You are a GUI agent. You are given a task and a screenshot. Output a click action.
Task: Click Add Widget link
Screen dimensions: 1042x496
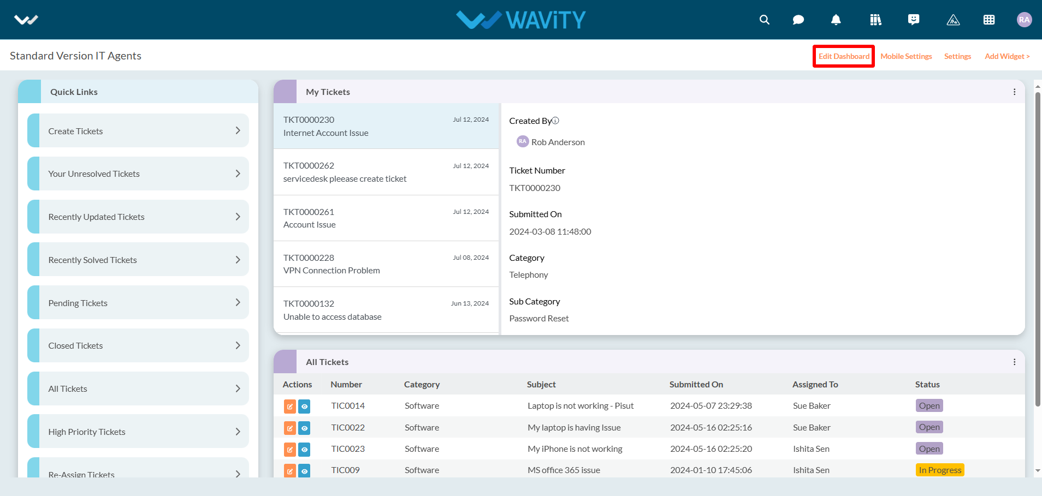point(1007,56)
